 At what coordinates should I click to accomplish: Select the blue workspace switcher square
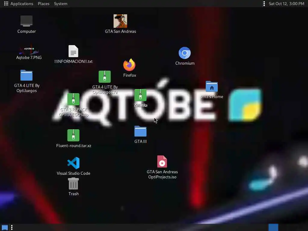pos(273,227)
